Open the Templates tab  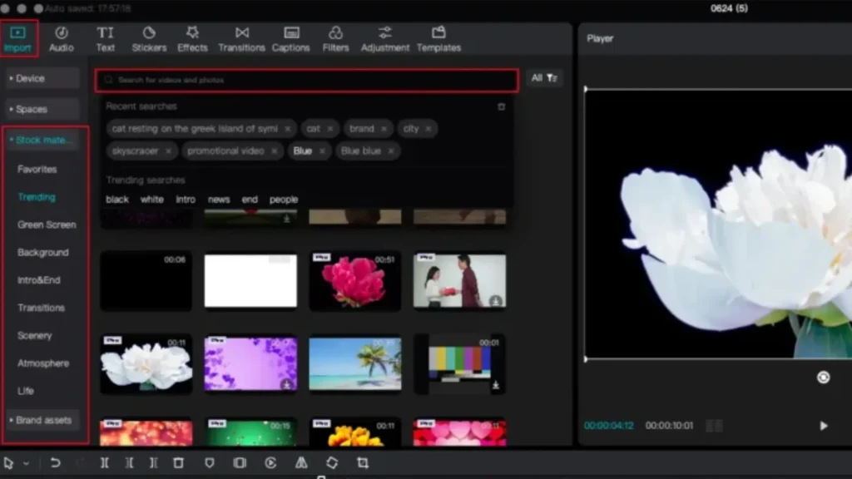(438, 38)
